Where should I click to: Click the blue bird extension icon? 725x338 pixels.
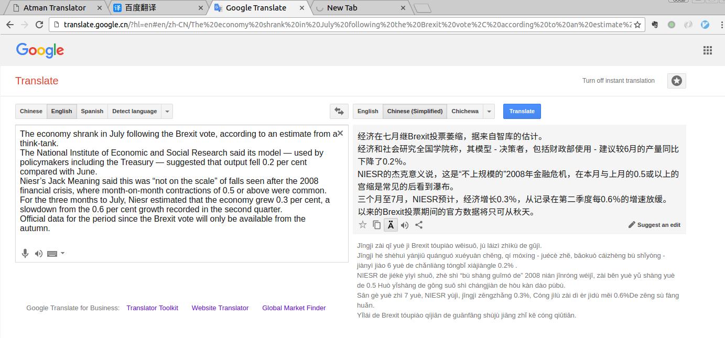pos(705,25)
